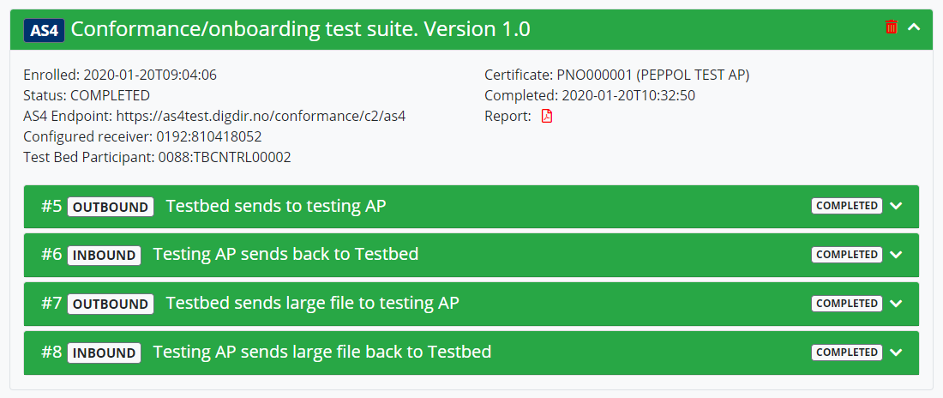
Task: Open "Testbed sends to testing AP" row
Action: pos(275,207)
